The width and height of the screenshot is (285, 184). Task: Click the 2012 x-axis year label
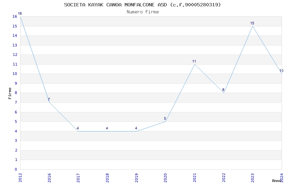tap(20, 178)
